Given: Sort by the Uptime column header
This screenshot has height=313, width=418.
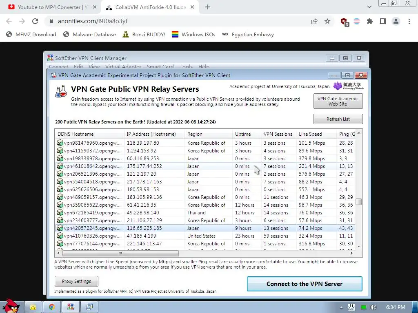Looking at the screenshot, I should point(247,134).
